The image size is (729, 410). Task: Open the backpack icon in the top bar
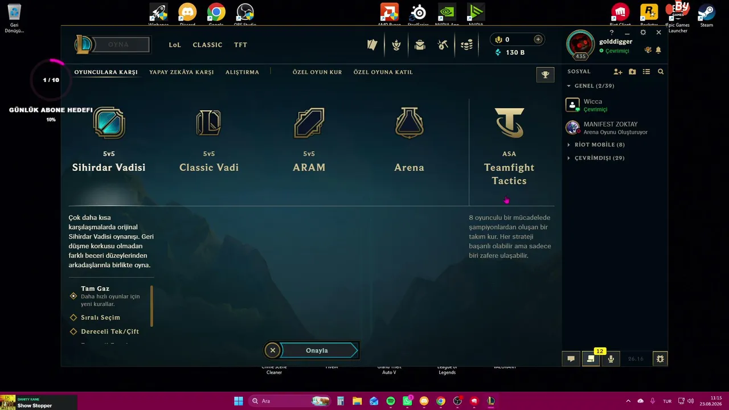point(420,45)
